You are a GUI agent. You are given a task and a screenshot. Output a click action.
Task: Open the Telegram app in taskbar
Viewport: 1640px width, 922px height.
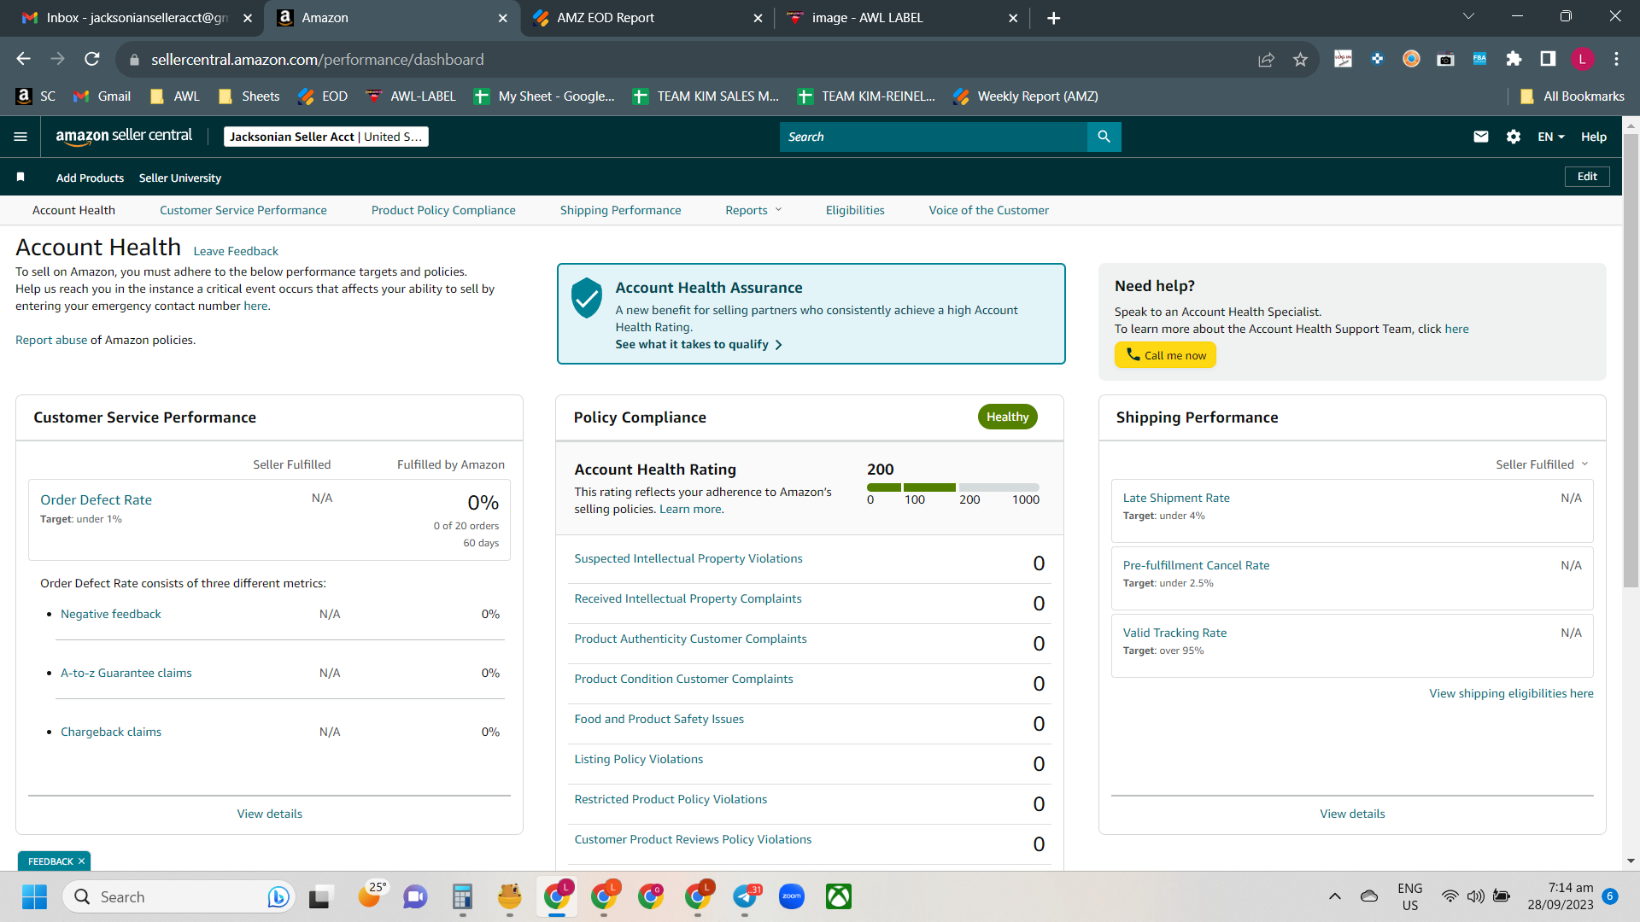[x=745, y=896]
